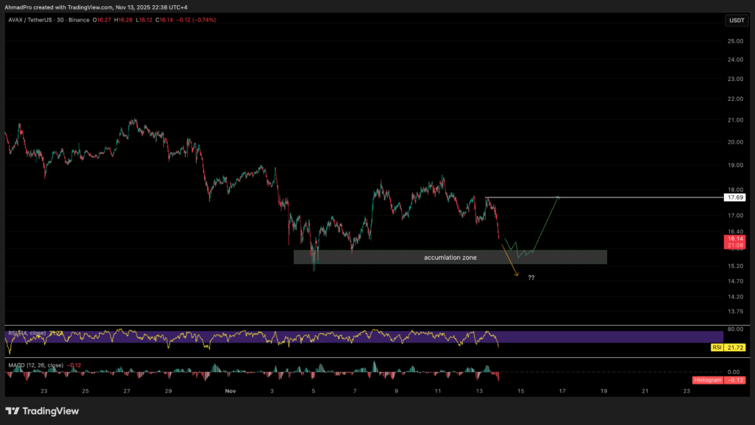Click date 13 on the time axis
The height and width of the screenshot is (425, 755).
(x=480, y=392)
